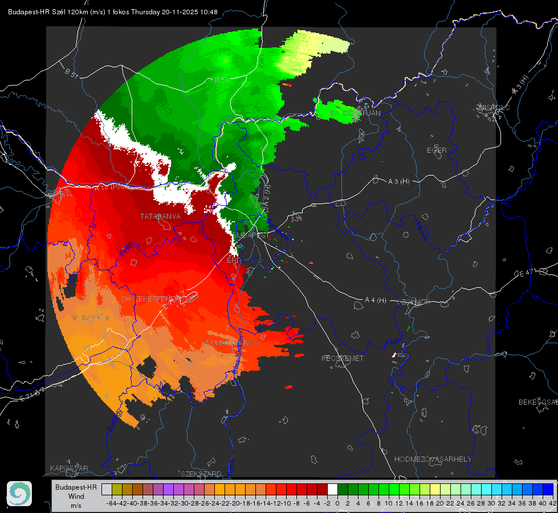Click the EGER city label
Screen dimensions: 558x513
pyautogui.click(x=437, y=150)
